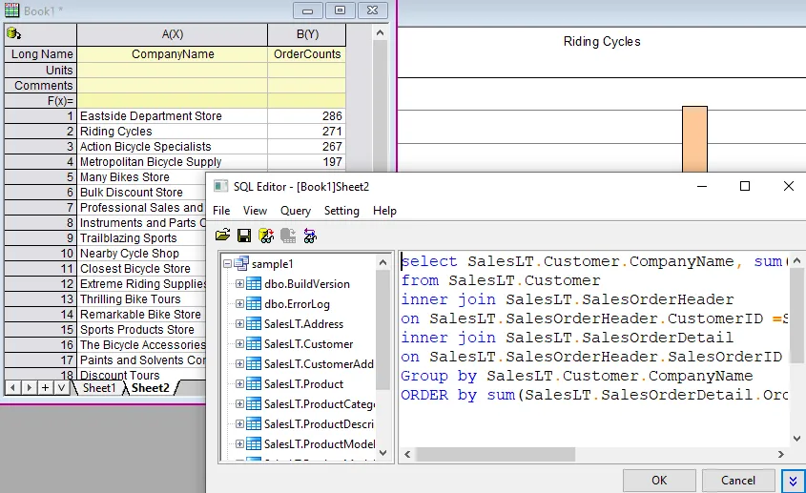This screenshot has height=493, width=806.
Task: Click the right arrow of SQL horizontal scrollbar
Action: (x=781, y=455)
